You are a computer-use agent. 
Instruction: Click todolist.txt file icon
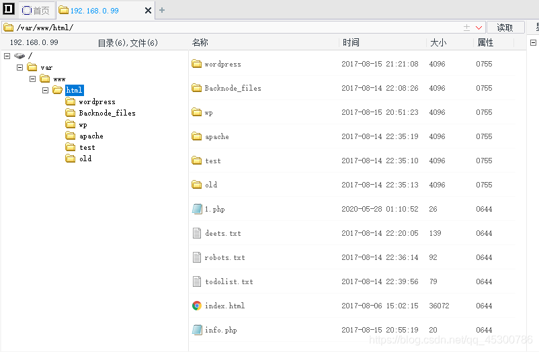(197, 281)
